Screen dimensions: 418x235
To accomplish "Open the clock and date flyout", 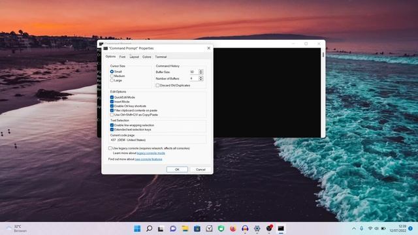I will coord(398,228).
